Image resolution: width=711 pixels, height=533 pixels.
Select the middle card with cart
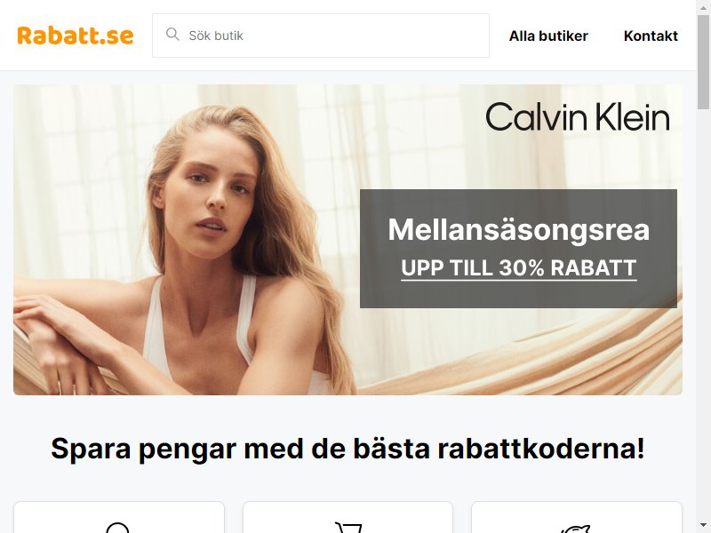[x=348, y=517]
